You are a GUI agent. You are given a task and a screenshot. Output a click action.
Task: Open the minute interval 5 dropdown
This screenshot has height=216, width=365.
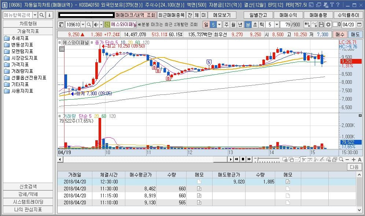click(277, 25)
